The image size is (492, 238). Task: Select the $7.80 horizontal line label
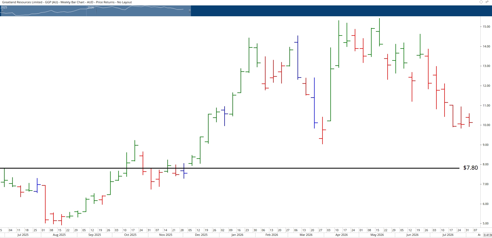471,168
